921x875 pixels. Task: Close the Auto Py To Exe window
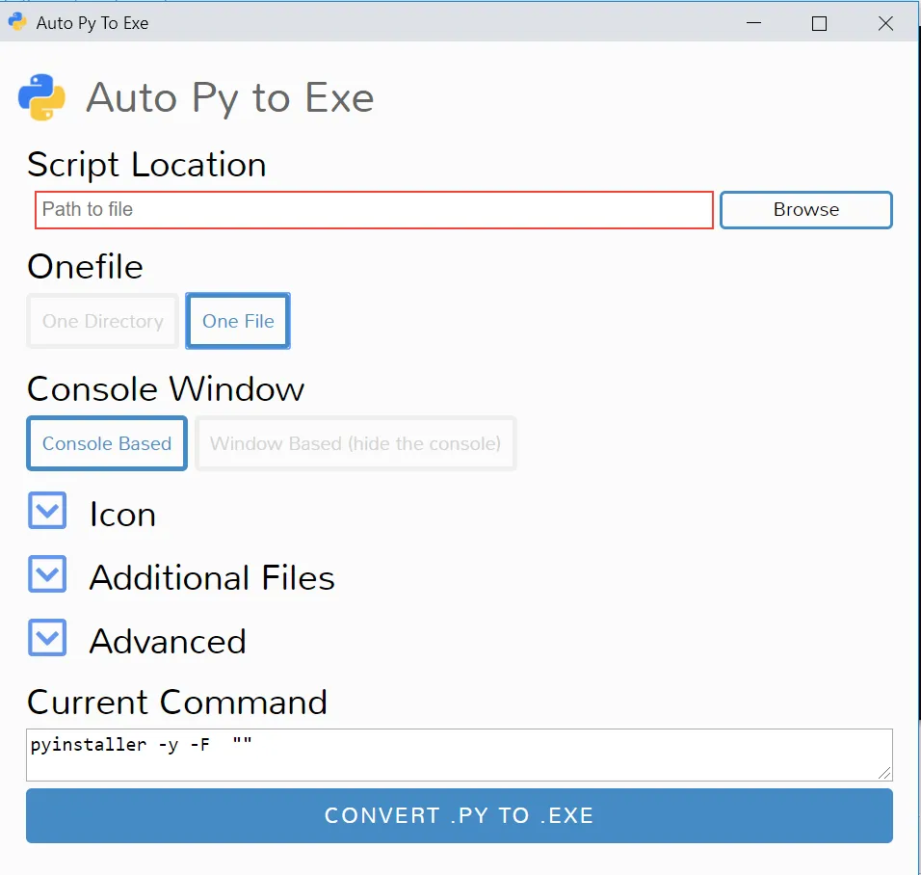point(885,23)
